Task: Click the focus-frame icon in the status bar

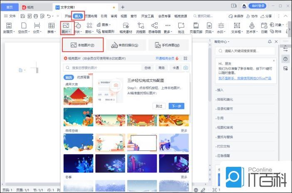Action: (x=215, y=190)
